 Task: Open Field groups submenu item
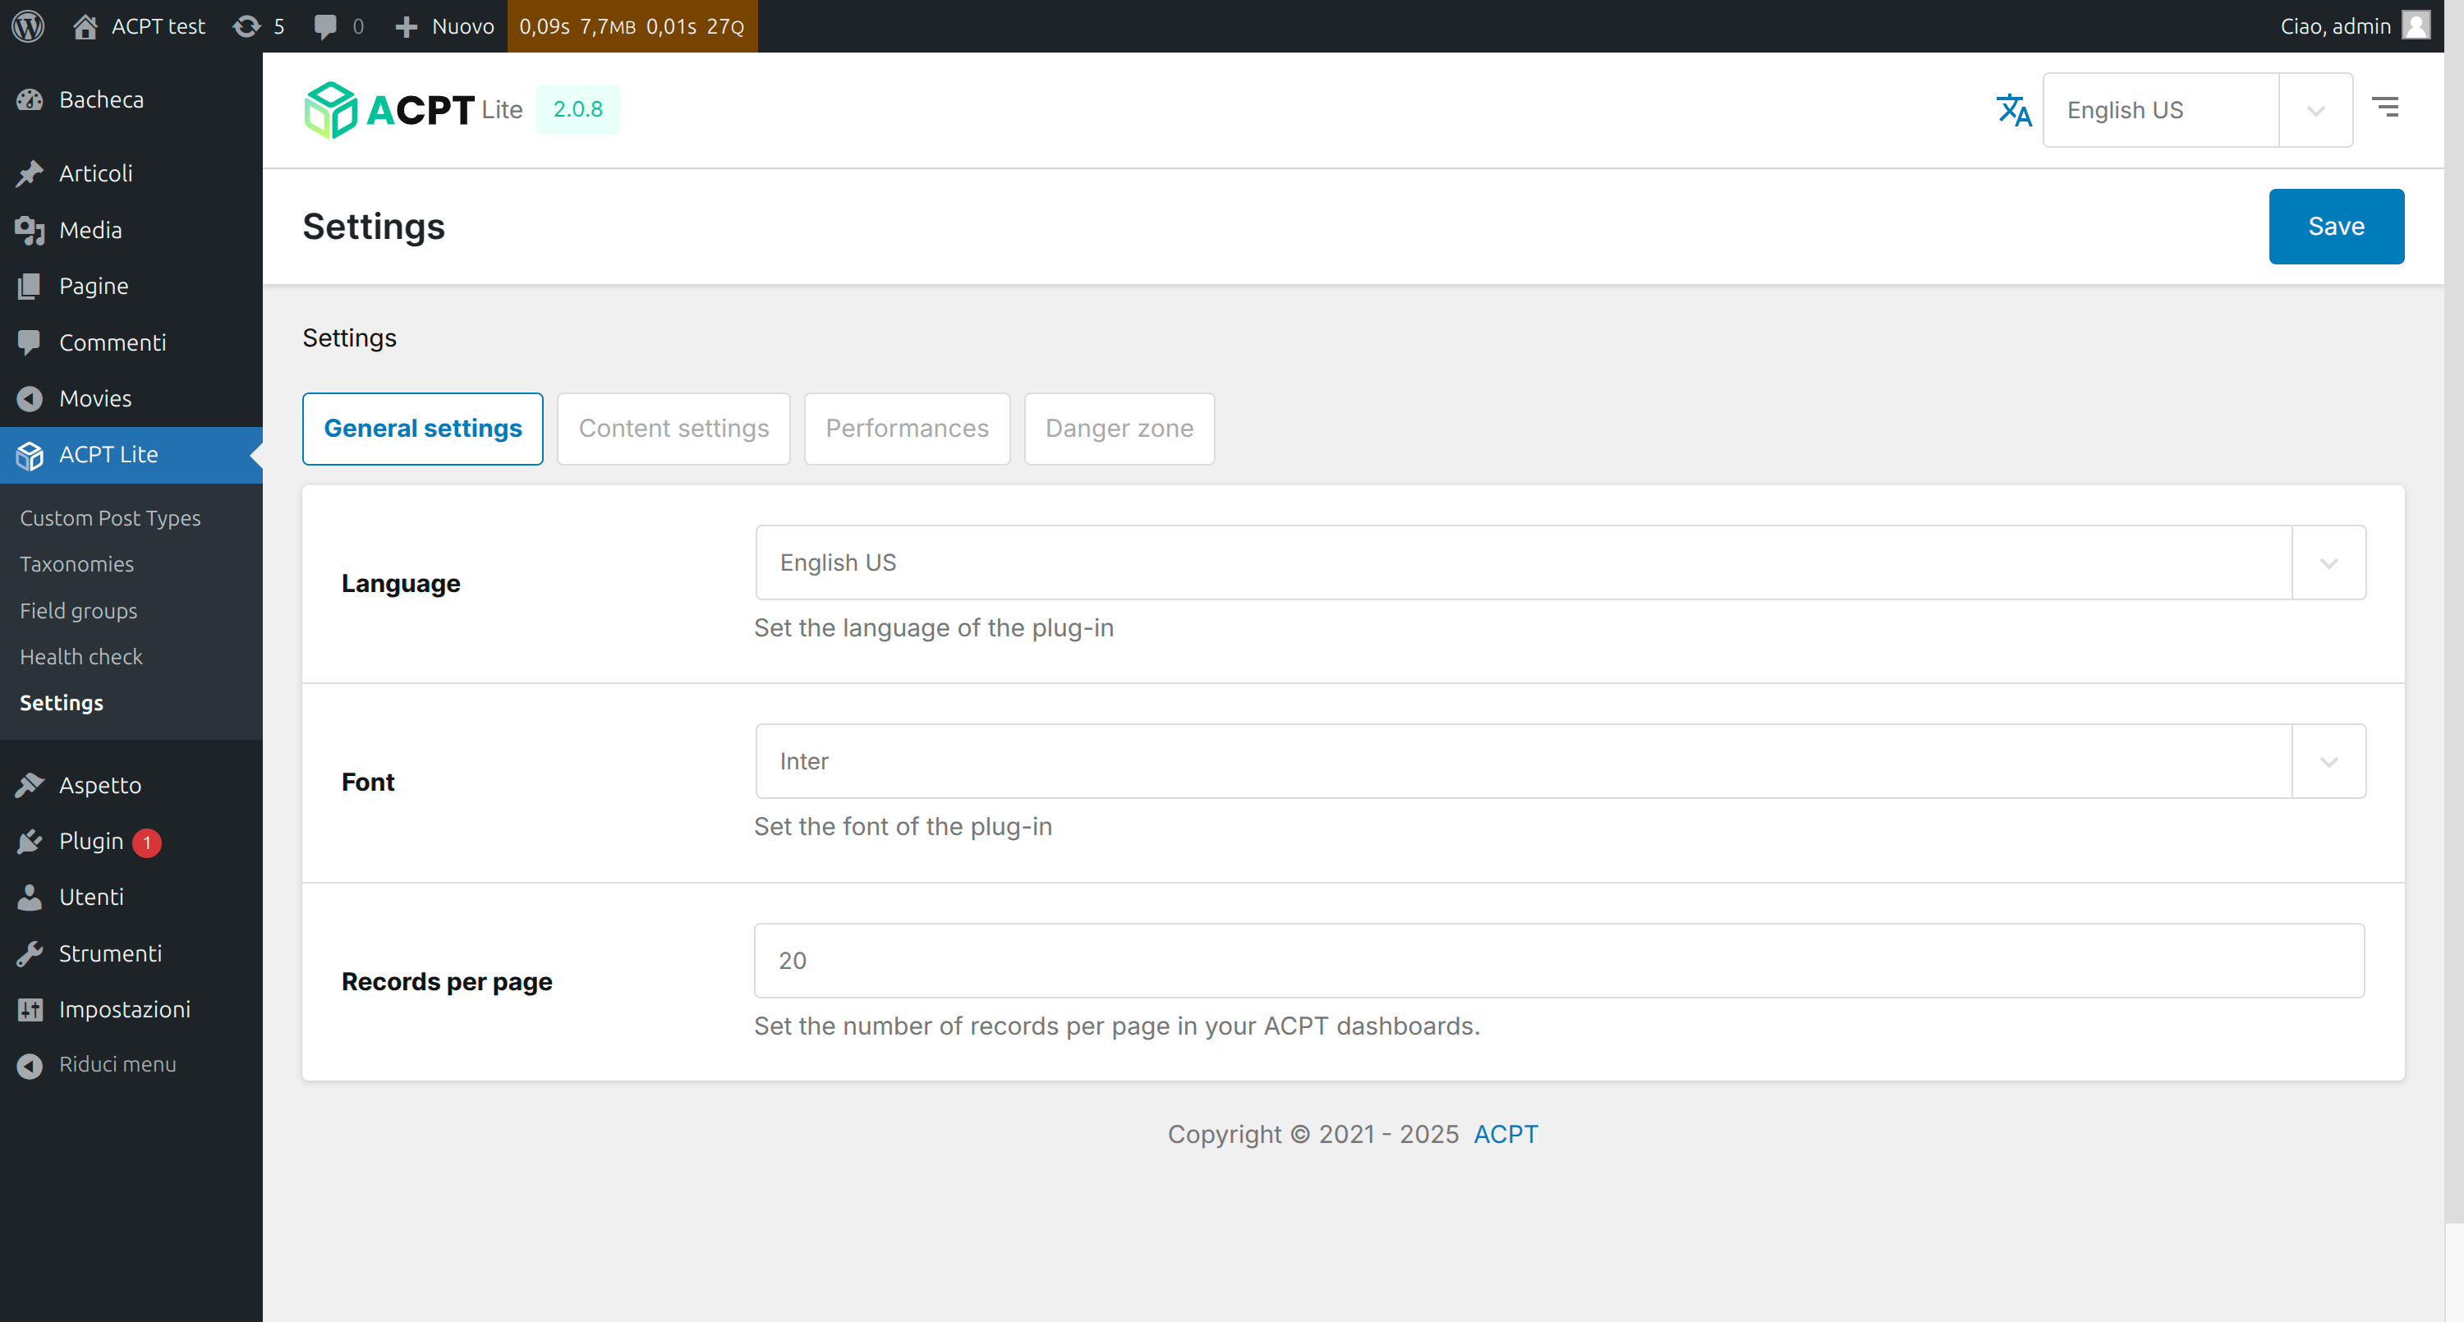(78, 610)
